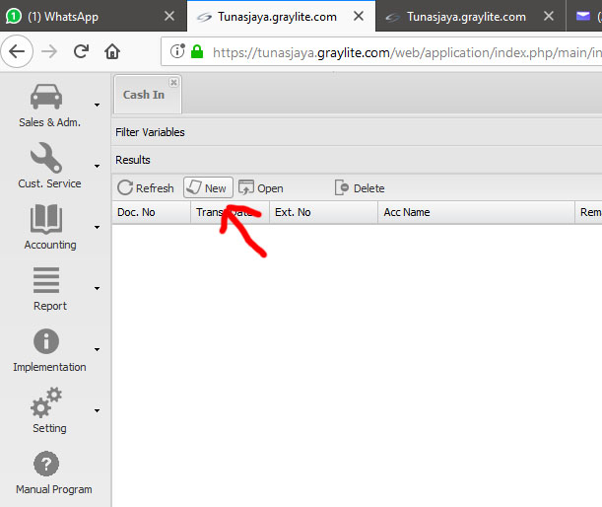Viewport: 602px width, 507px height.
Task: Open the Implementation info icon
Action: pyautogui.click(x=48, y=342)
